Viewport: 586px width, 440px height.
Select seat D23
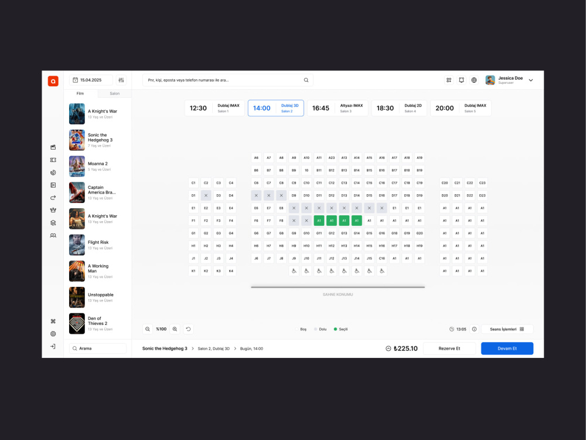[x=482, y=195]
